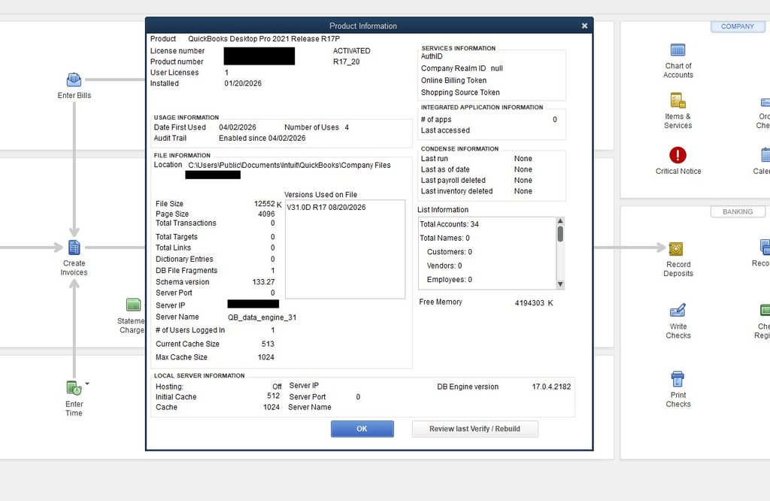Click Page Size value 4096
The width and height of the screenshot is (770, 501).
(x=266, y=214)
